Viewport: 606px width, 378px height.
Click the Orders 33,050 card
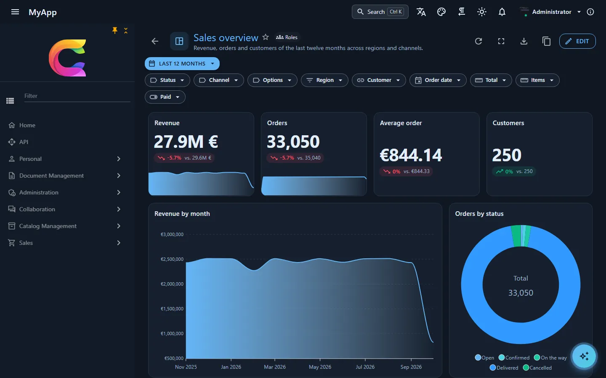tap(314, 154)
